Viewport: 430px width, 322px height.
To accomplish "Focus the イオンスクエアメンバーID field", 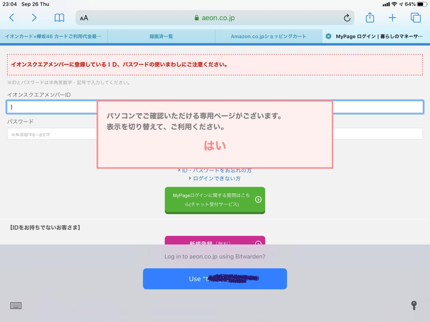I will (x=215, y=107).
